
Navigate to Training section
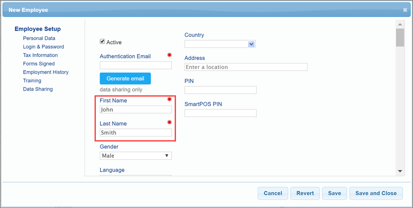32,80
